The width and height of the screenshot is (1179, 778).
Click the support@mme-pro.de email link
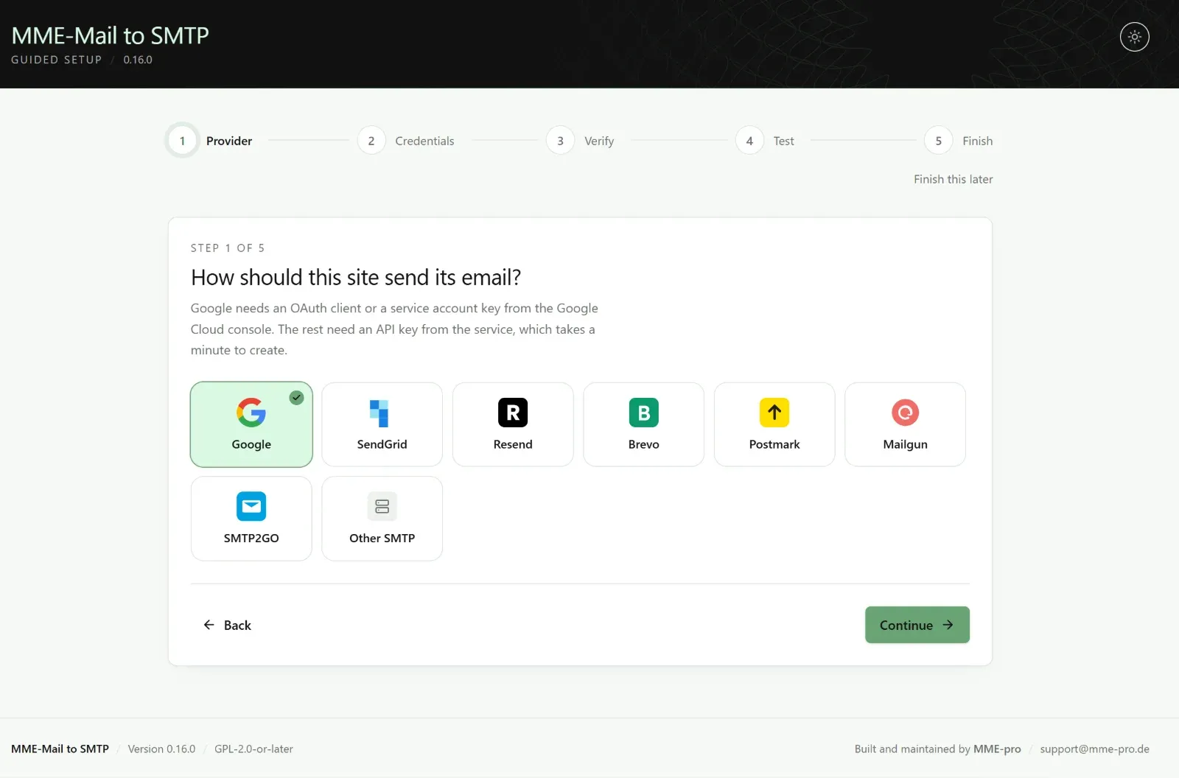[x=1095, y=749]
